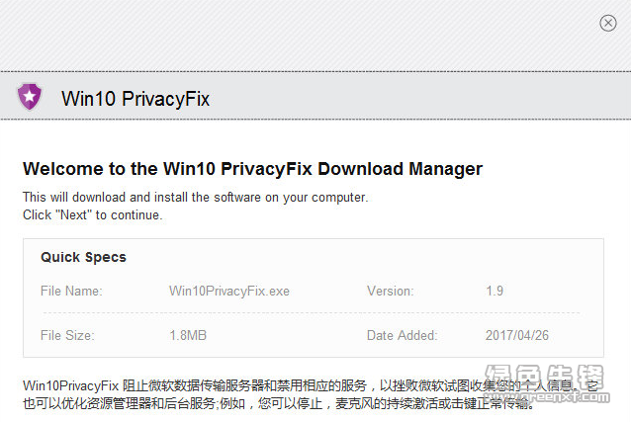This screenshot has height=422, width=631.
Task: Click the green watermark logo characters
Action: 544,377
